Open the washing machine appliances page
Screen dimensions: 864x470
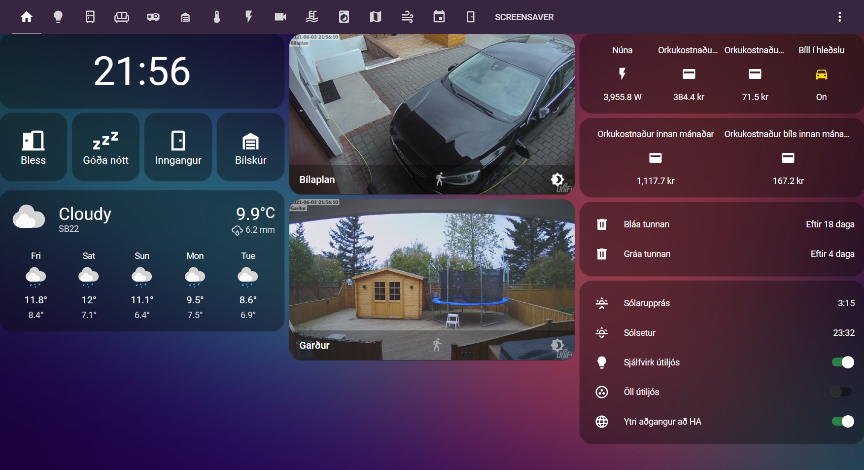(344, 17)
